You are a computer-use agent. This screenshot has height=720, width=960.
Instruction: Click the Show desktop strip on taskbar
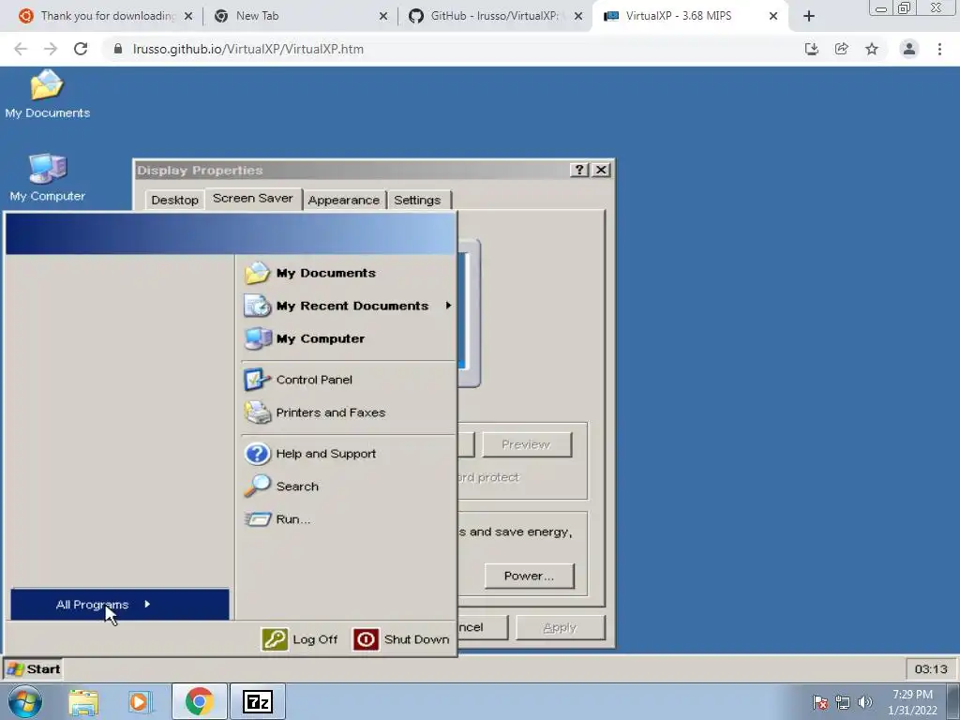[x=952, y=701]
